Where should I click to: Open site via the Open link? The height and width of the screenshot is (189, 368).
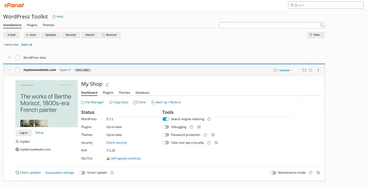pos(65,70)
